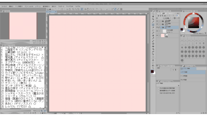This screenshot has height=116, width=207.
Task: Click the saturation square in color wheel
Action: click(x=193, y=23)
